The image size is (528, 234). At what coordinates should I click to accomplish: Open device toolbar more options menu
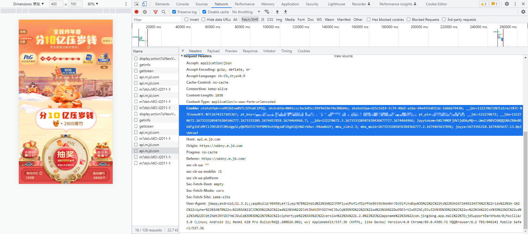click(126, 4)
